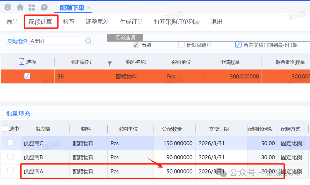The image size is (310, 185).
Task: Go to the home page icon
Action: [20, 7]
